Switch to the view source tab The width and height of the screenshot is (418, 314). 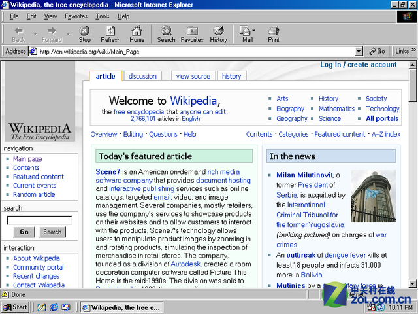[193, 76]
